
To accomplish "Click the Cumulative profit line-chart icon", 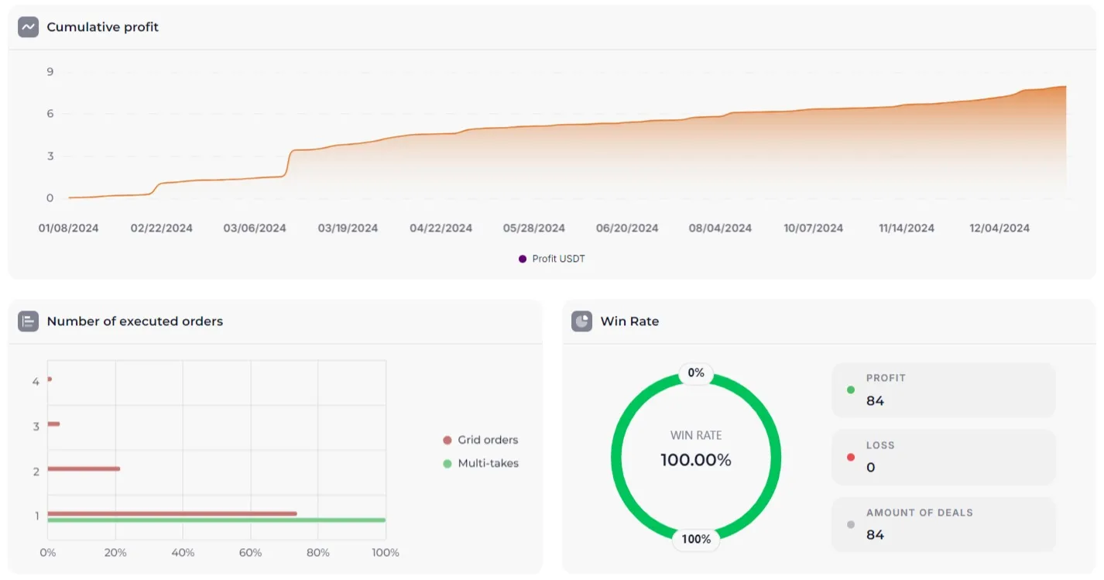I will click(x=29, y=27).
